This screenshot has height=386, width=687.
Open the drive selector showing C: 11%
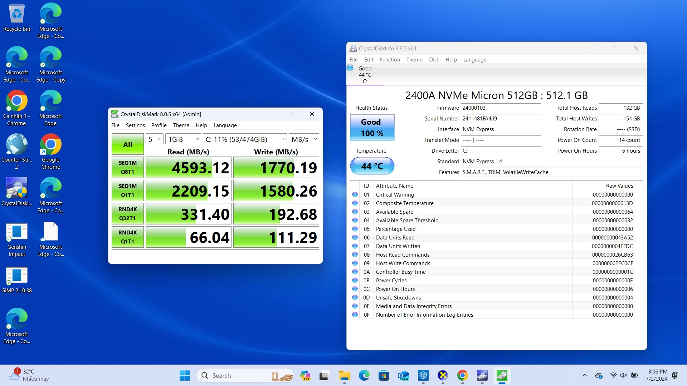point(245,139)
